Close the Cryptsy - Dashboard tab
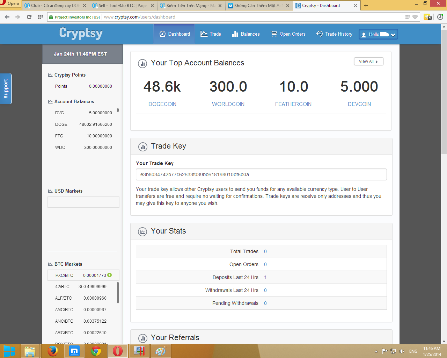This screenshot has width=447, height=358. click(x=356, y=6)
